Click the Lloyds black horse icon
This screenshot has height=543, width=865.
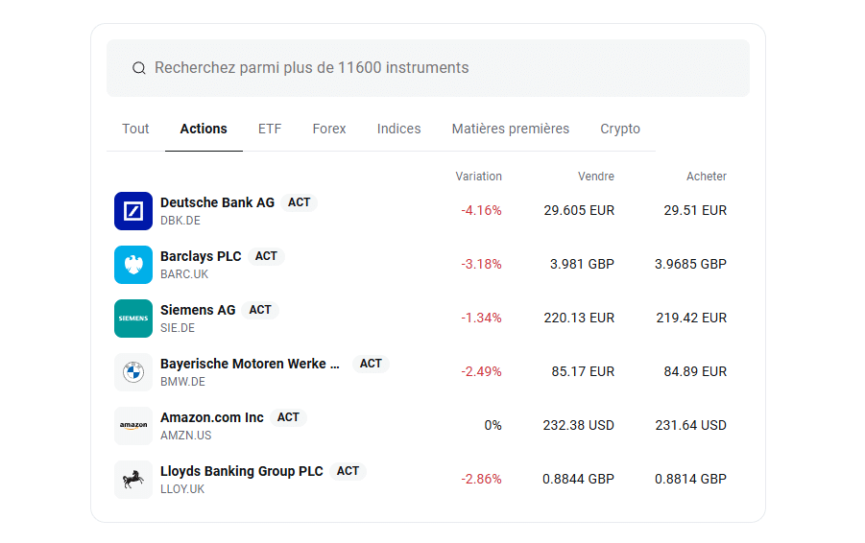click(x=133, y=480)
